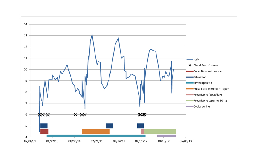Select the small pink Prednisone bar in chart
The image size is (265, 159).
click(x=142, y=132)
